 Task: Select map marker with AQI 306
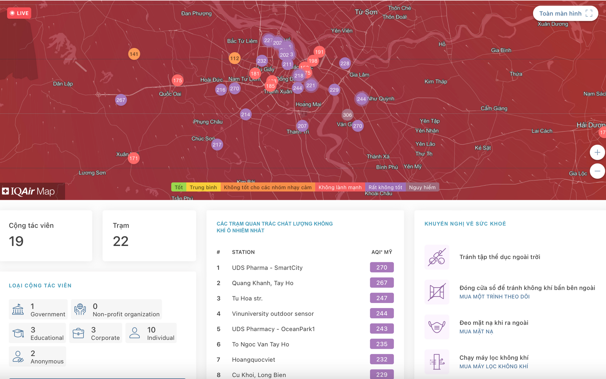coord(347,115)
